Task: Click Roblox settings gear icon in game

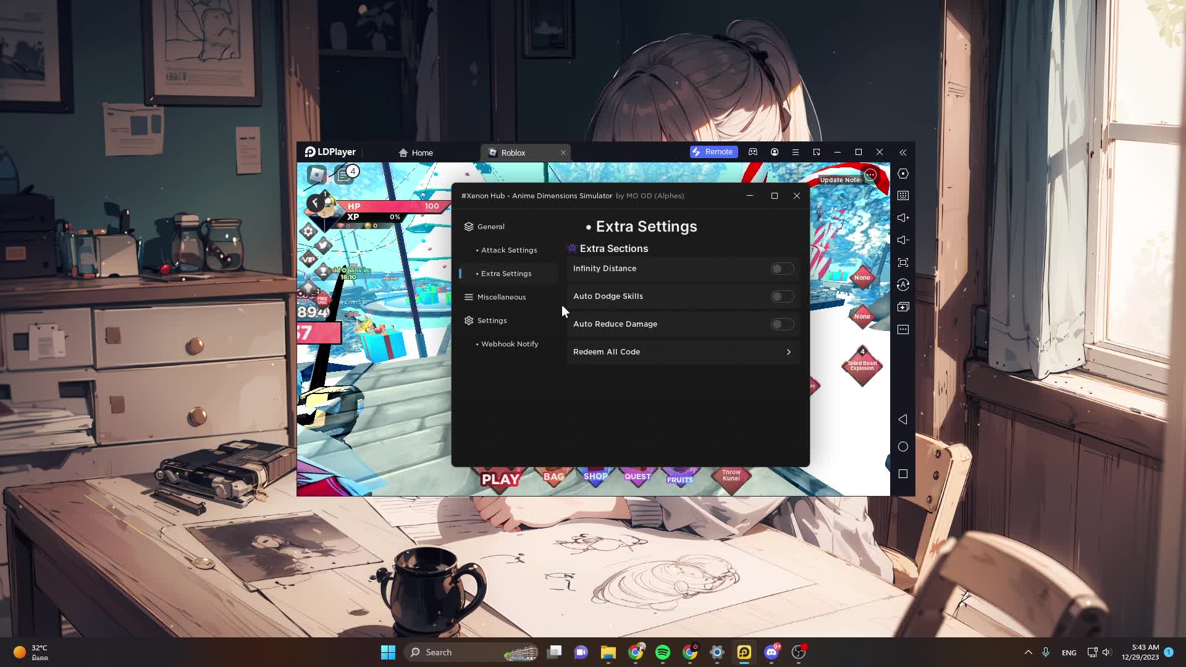Action: pos(308,232)
